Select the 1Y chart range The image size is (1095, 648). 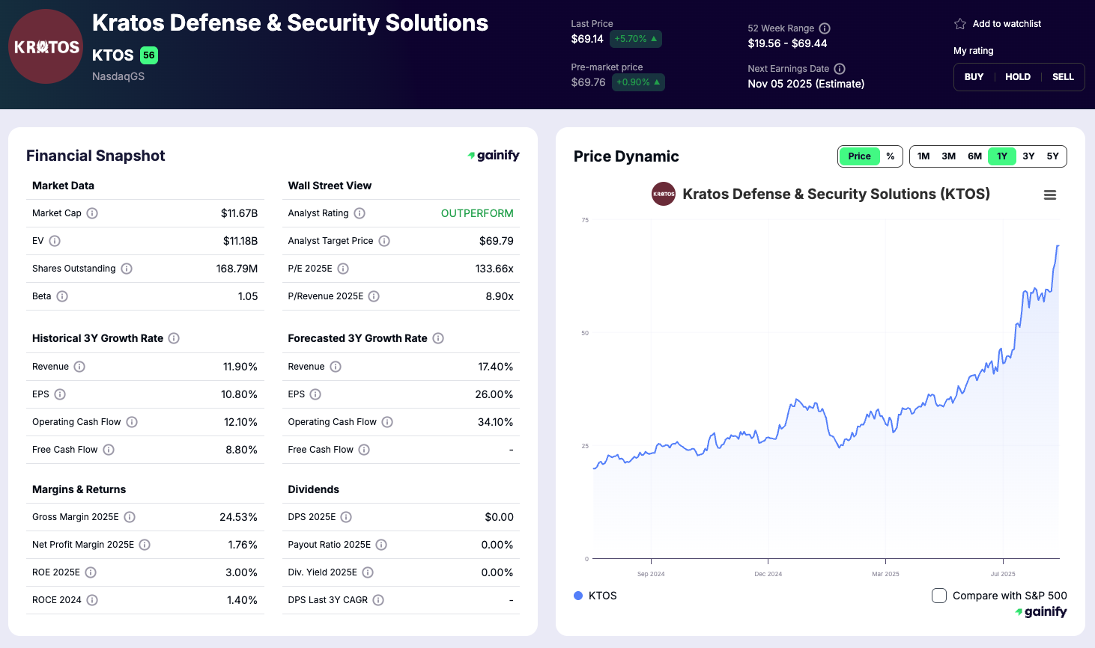coord(1002,156)
